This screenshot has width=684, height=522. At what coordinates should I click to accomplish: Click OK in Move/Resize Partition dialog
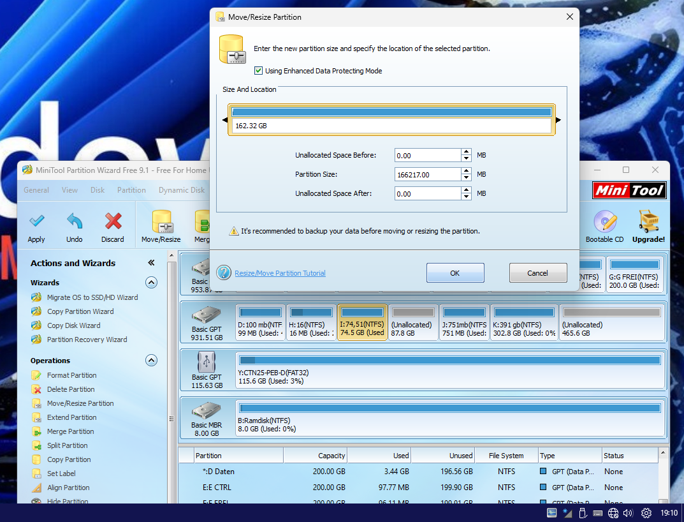[x=455, y=272]
